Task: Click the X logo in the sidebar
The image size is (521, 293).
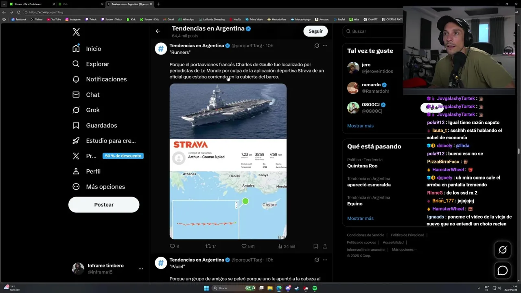Action: point(76,32)
